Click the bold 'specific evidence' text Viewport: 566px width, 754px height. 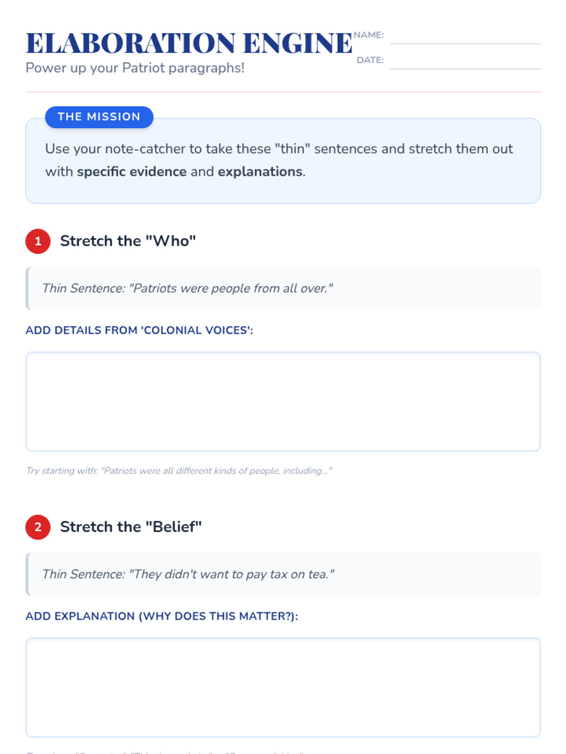pos(132,172)
